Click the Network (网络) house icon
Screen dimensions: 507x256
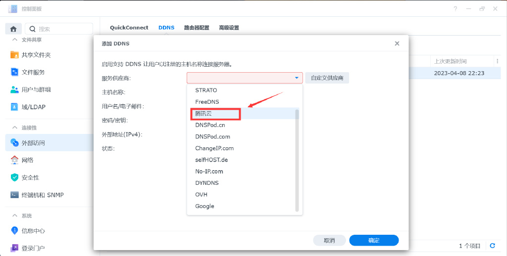coord(14,160)
